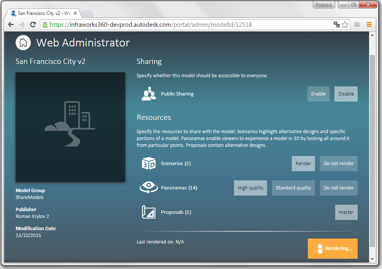Click the 'Public Sharing' label
This screenshot has width=382, height=269.
click(177, 94)
